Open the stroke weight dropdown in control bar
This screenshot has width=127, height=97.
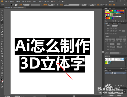pos(30,5)
